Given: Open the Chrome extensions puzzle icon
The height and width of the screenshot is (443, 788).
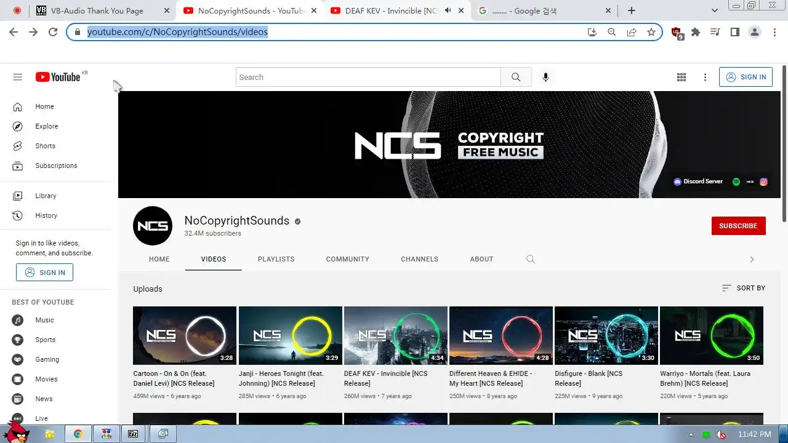Looking at the screenshot, I should [x=696, y=32].
